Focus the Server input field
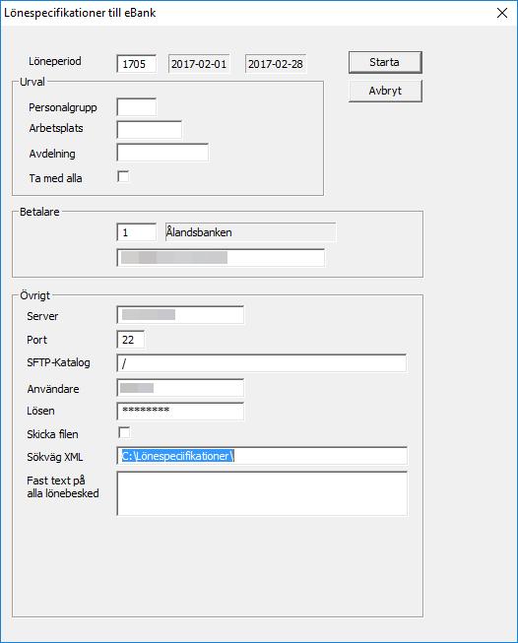 click(x=180, y=314)
